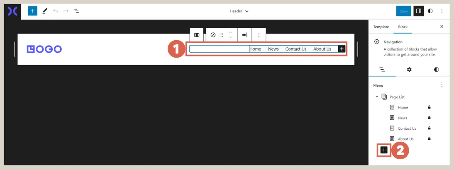Select the Home page in menu tree
Image resolution: width=454 pixels, height=170 pixels.
coord(403,107)
